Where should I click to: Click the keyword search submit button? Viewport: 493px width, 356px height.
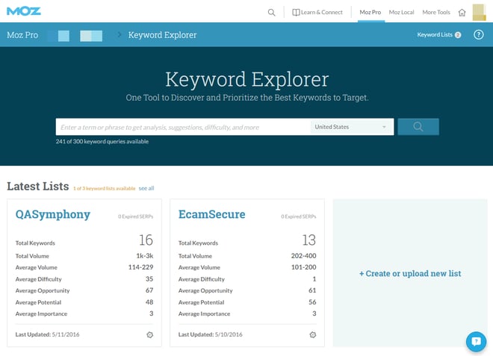coord(418,127)
